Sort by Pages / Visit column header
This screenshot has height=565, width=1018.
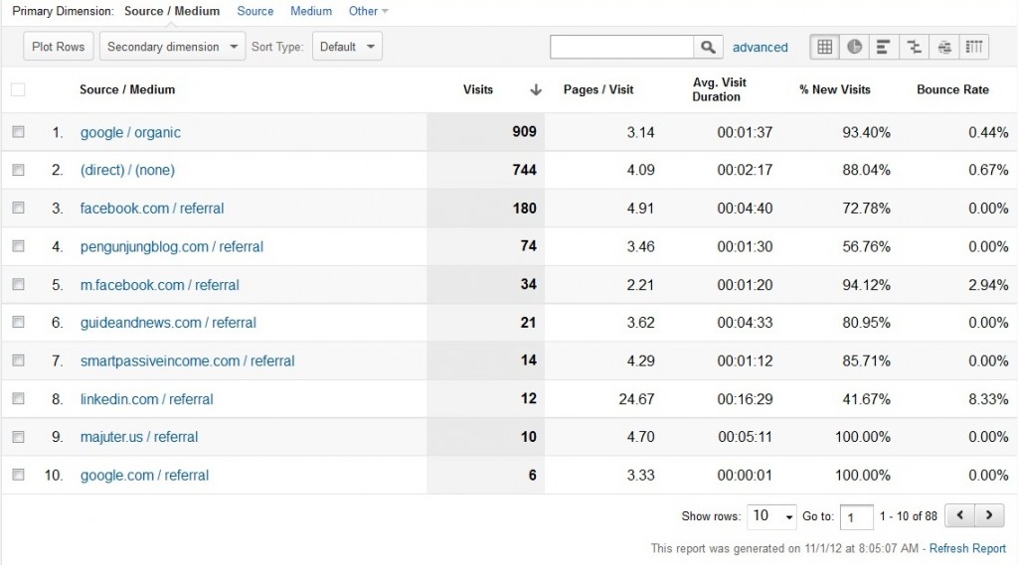click(x=598, y=89)
